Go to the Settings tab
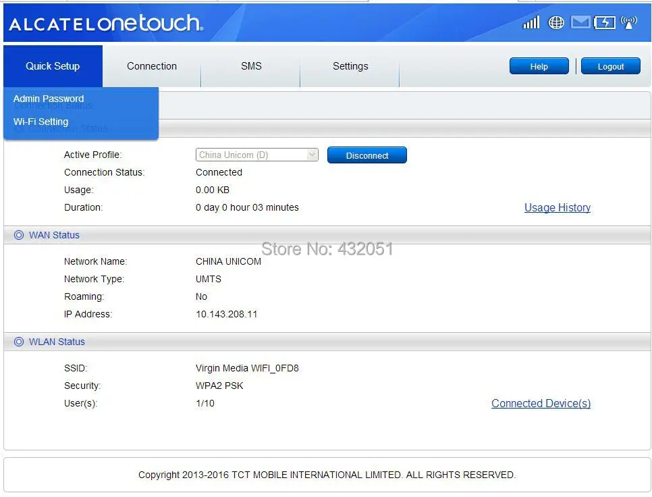This screenshot has height=497, width=652. [x=350, y=66]
